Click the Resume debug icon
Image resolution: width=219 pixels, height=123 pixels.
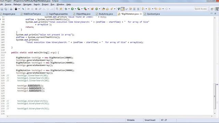pos(28,9)
